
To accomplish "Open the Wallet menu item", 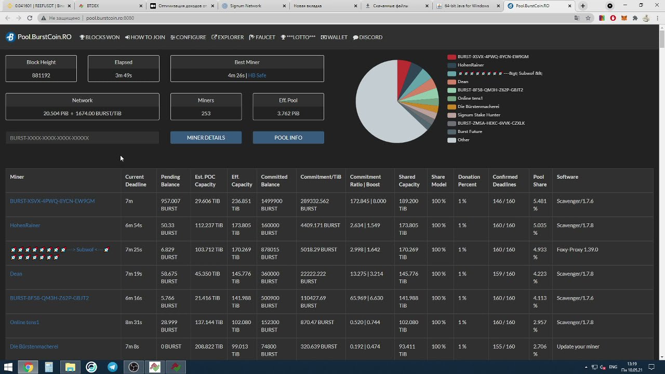I will 334,37.
